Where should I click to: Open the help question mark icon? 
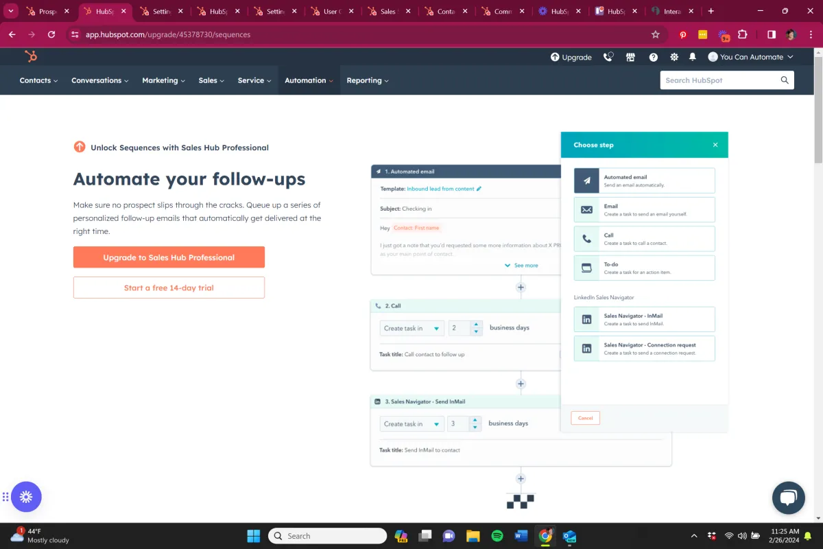click(654, 58)
